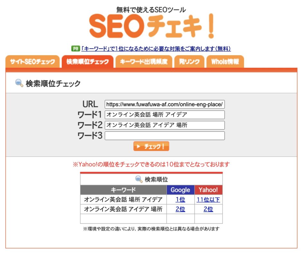Click magnifier icon in 検索順位 table header
The height and width of the screenshot is (253, 302).
click(x=139, y=179)
